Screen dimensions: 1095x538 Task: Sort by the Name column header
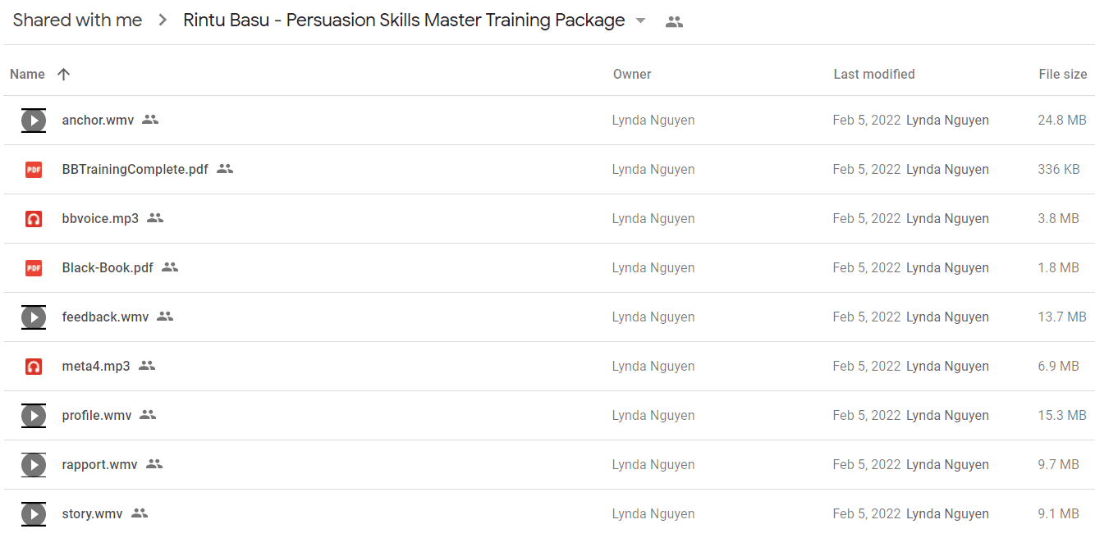tap(27, 74)
